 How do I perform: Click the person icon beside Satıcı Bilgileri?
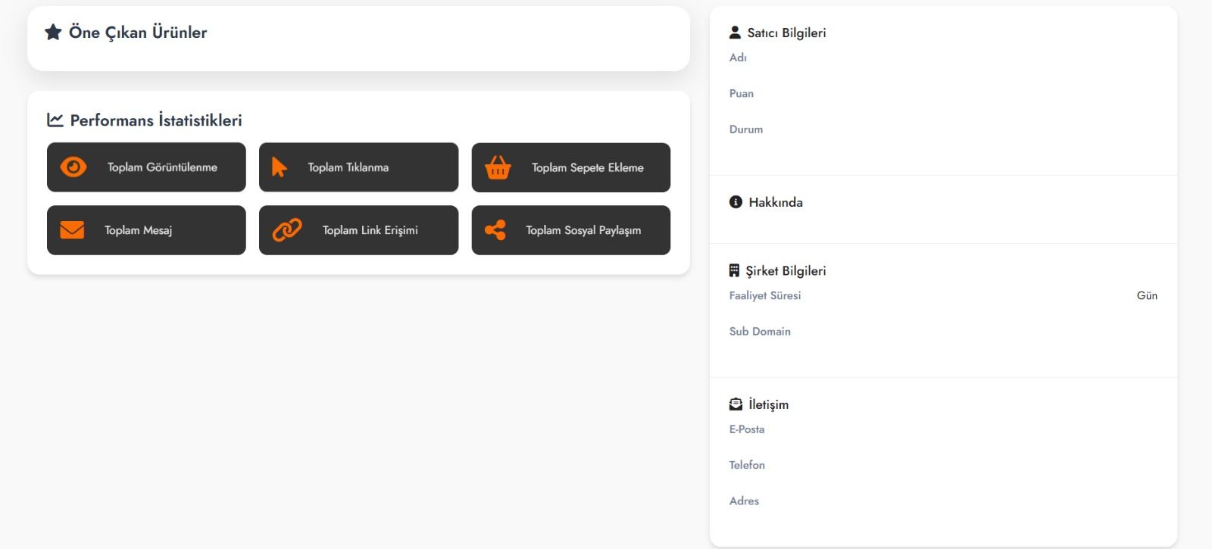click(x=735, y=33)
